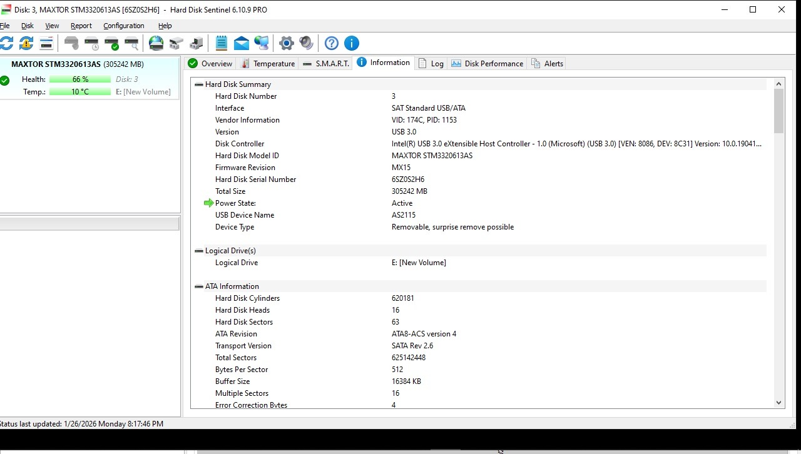The image size is (801, 454).
Task: Open the Report menu
Action: click(81, 26)
